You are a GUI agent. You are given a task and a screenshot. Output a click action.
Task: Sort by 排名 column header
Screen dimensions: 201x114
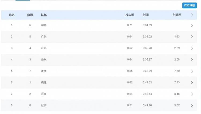pos(12,15)
